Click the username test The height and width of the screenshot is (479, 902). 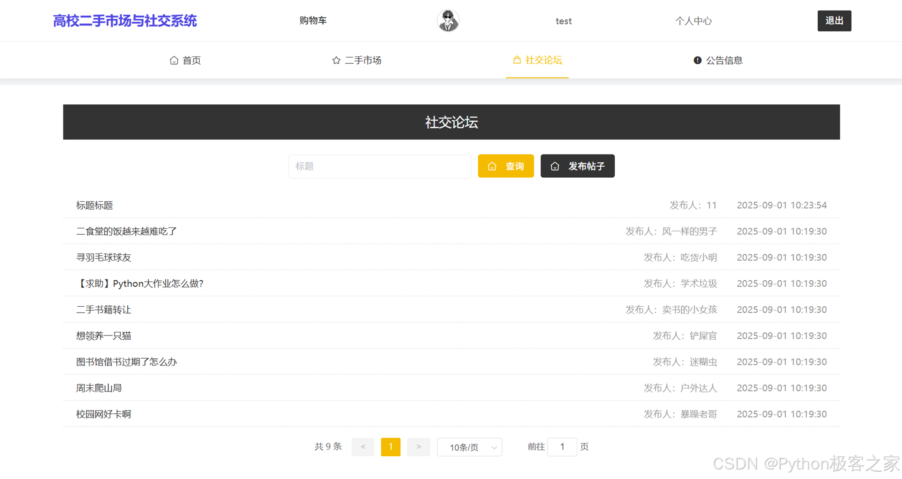[x=564, y=21]
